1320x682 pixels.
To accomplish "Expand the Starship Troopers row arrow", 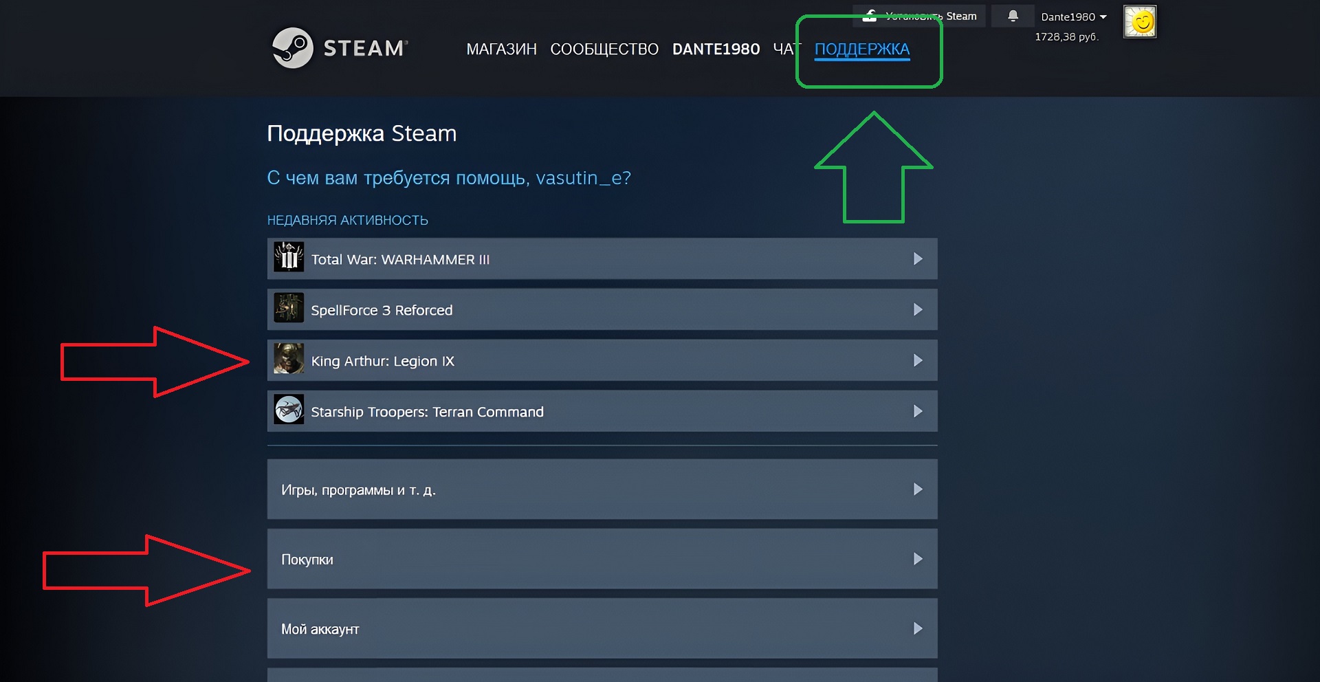I will (918, 411).
